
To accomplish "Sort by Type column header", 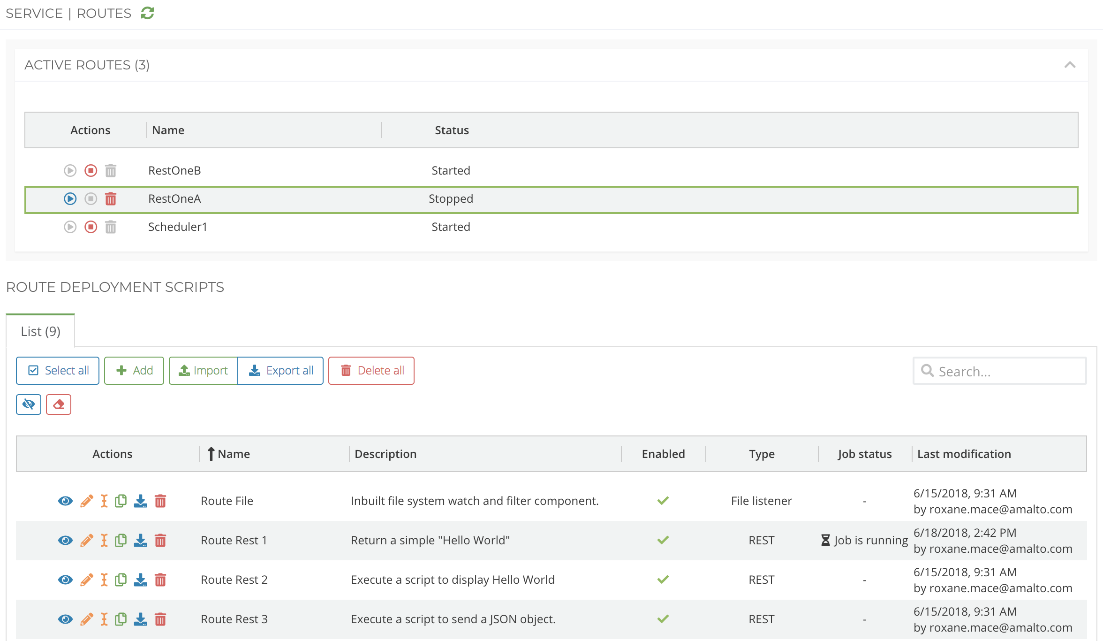I will point(762,454).
